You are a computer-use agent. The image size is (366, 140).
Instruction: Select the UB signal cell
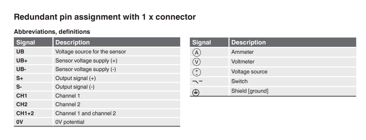pyautogui.click(x=20, y=52)
